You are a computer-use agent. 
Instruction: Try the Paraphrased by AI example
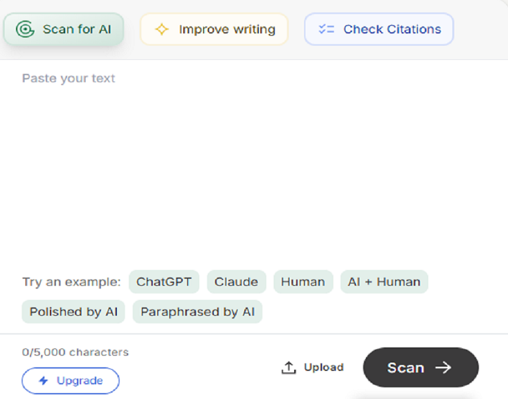(x=197, y=312)
